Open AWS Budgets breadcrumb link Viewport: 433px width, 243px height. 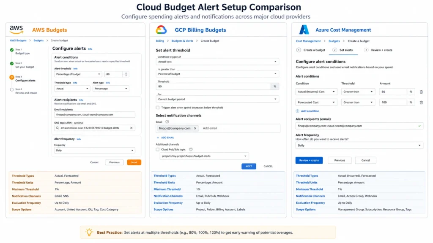(x=18, y=40)
